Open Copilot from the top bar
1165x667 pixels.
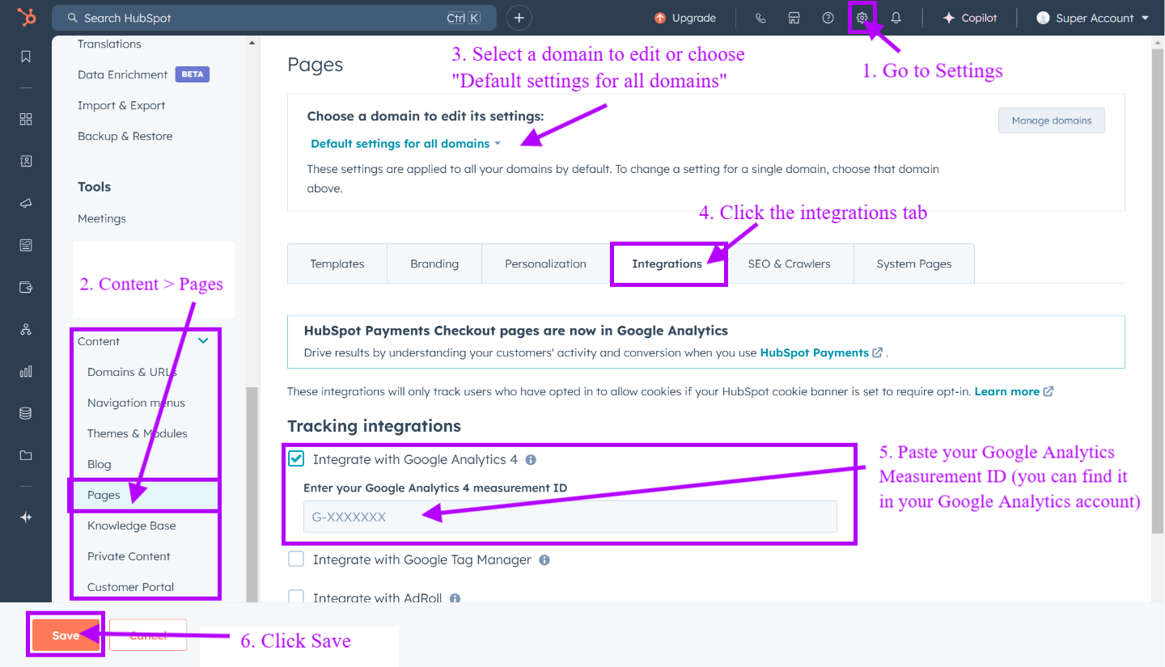[970, 18]
